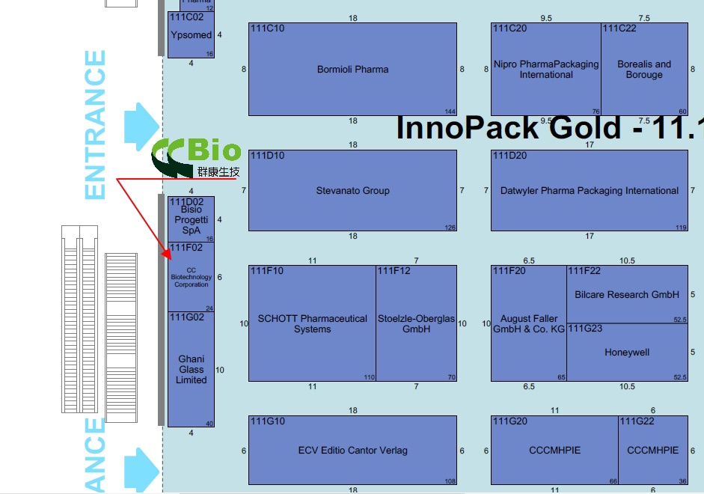The height and width of the screenshot is (494, 704).
Task: Click the Ypsomed booth 111C02
Action: [x=191, y=34]
